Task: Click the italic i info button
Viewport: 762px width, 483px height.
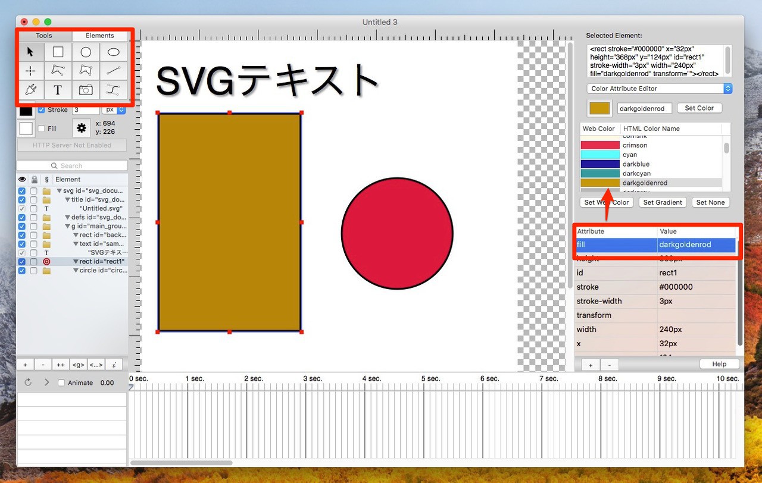Action: coord(114,365)
